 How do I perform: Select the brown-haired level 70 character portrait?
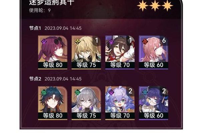pos(120,53)
